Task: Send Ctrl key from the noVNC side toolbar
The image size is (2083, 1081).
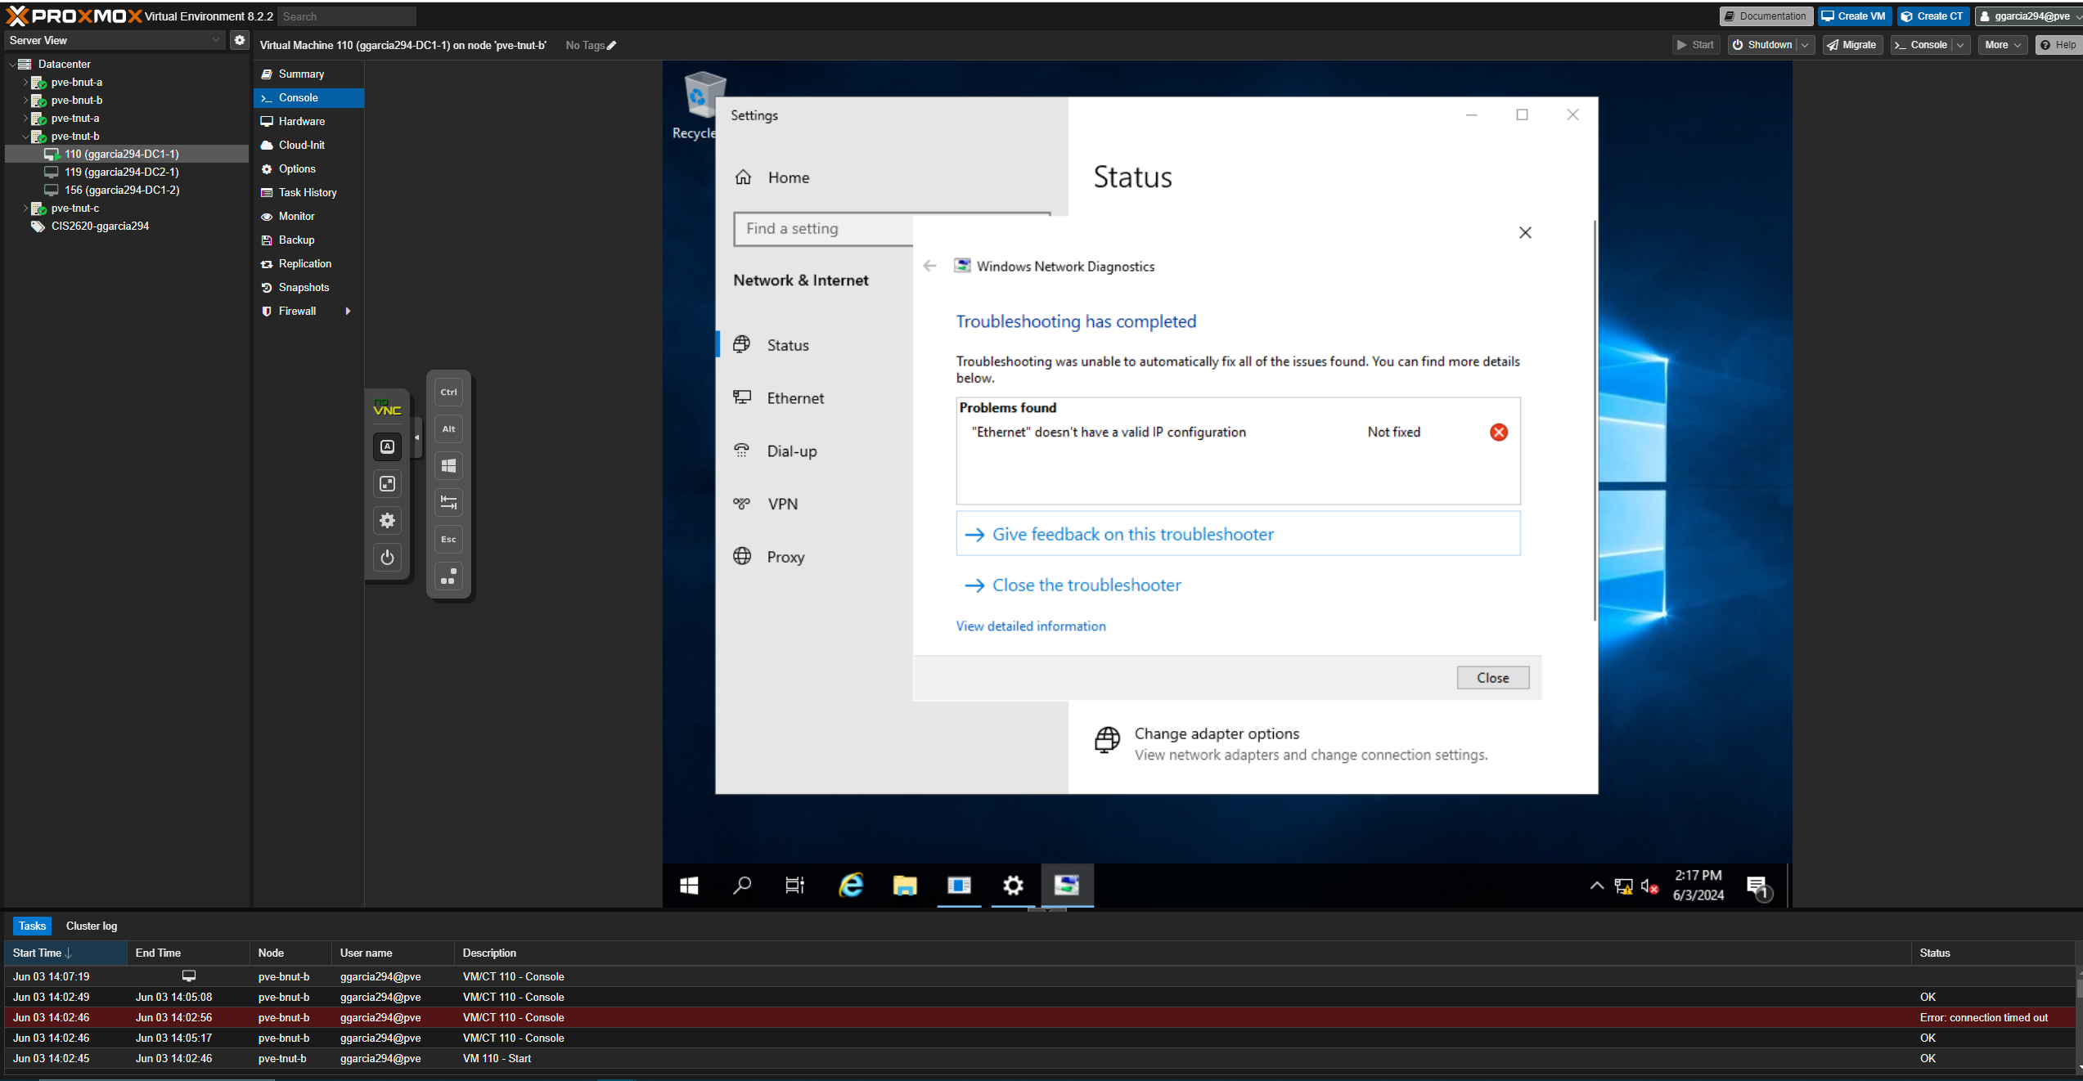Action: pyautogui.click(x=448, y=392)
